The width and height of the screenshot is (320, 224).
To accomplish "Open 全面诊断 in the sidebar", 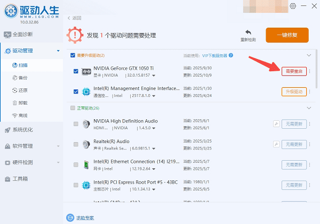I will click(22, 35).
